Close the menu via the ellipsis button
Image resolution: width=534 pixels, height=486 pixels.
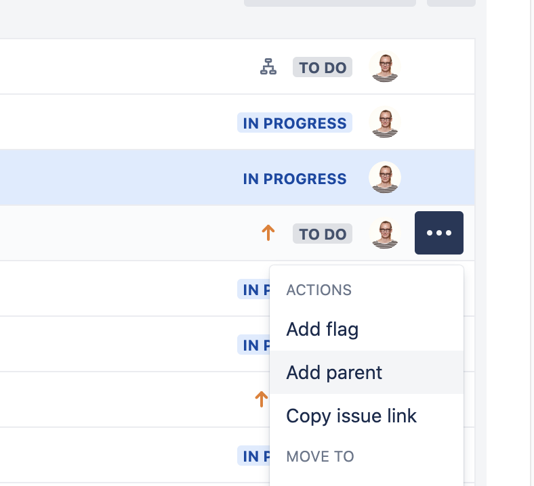click(x=439, y=233)
